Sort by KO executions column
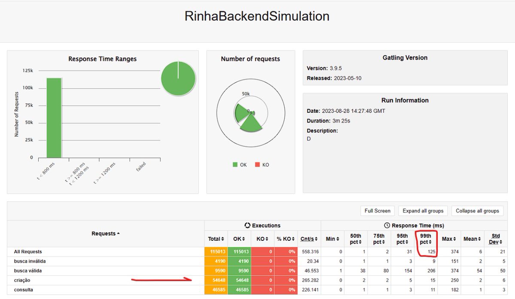This screenshot has width=515, height=299. (262, 239)
